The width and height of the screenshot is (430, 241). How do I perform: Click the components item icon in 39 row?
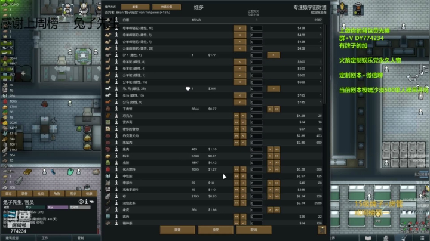[108, 183]
